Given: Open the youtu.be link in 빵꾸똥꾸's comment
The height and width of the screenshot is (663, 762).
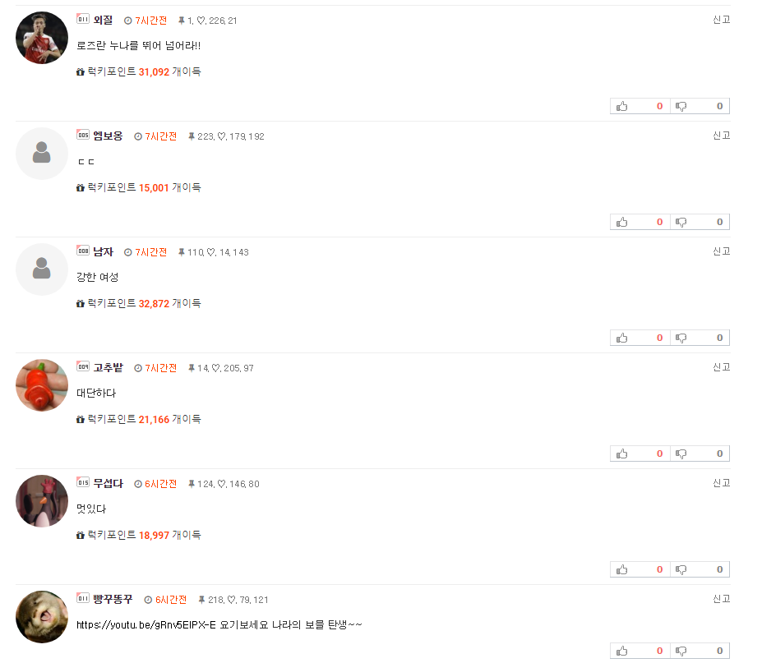Looking at the screenshot, I should click(x=145, y=624).
